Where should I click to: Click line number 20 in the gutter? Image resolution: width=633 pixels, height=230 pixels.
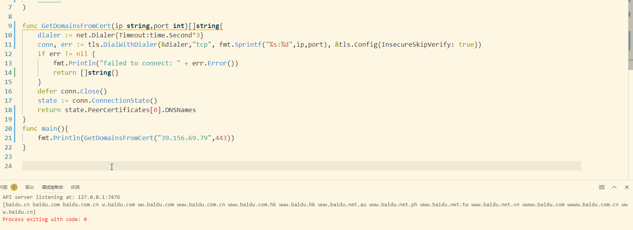pos(8,128)
